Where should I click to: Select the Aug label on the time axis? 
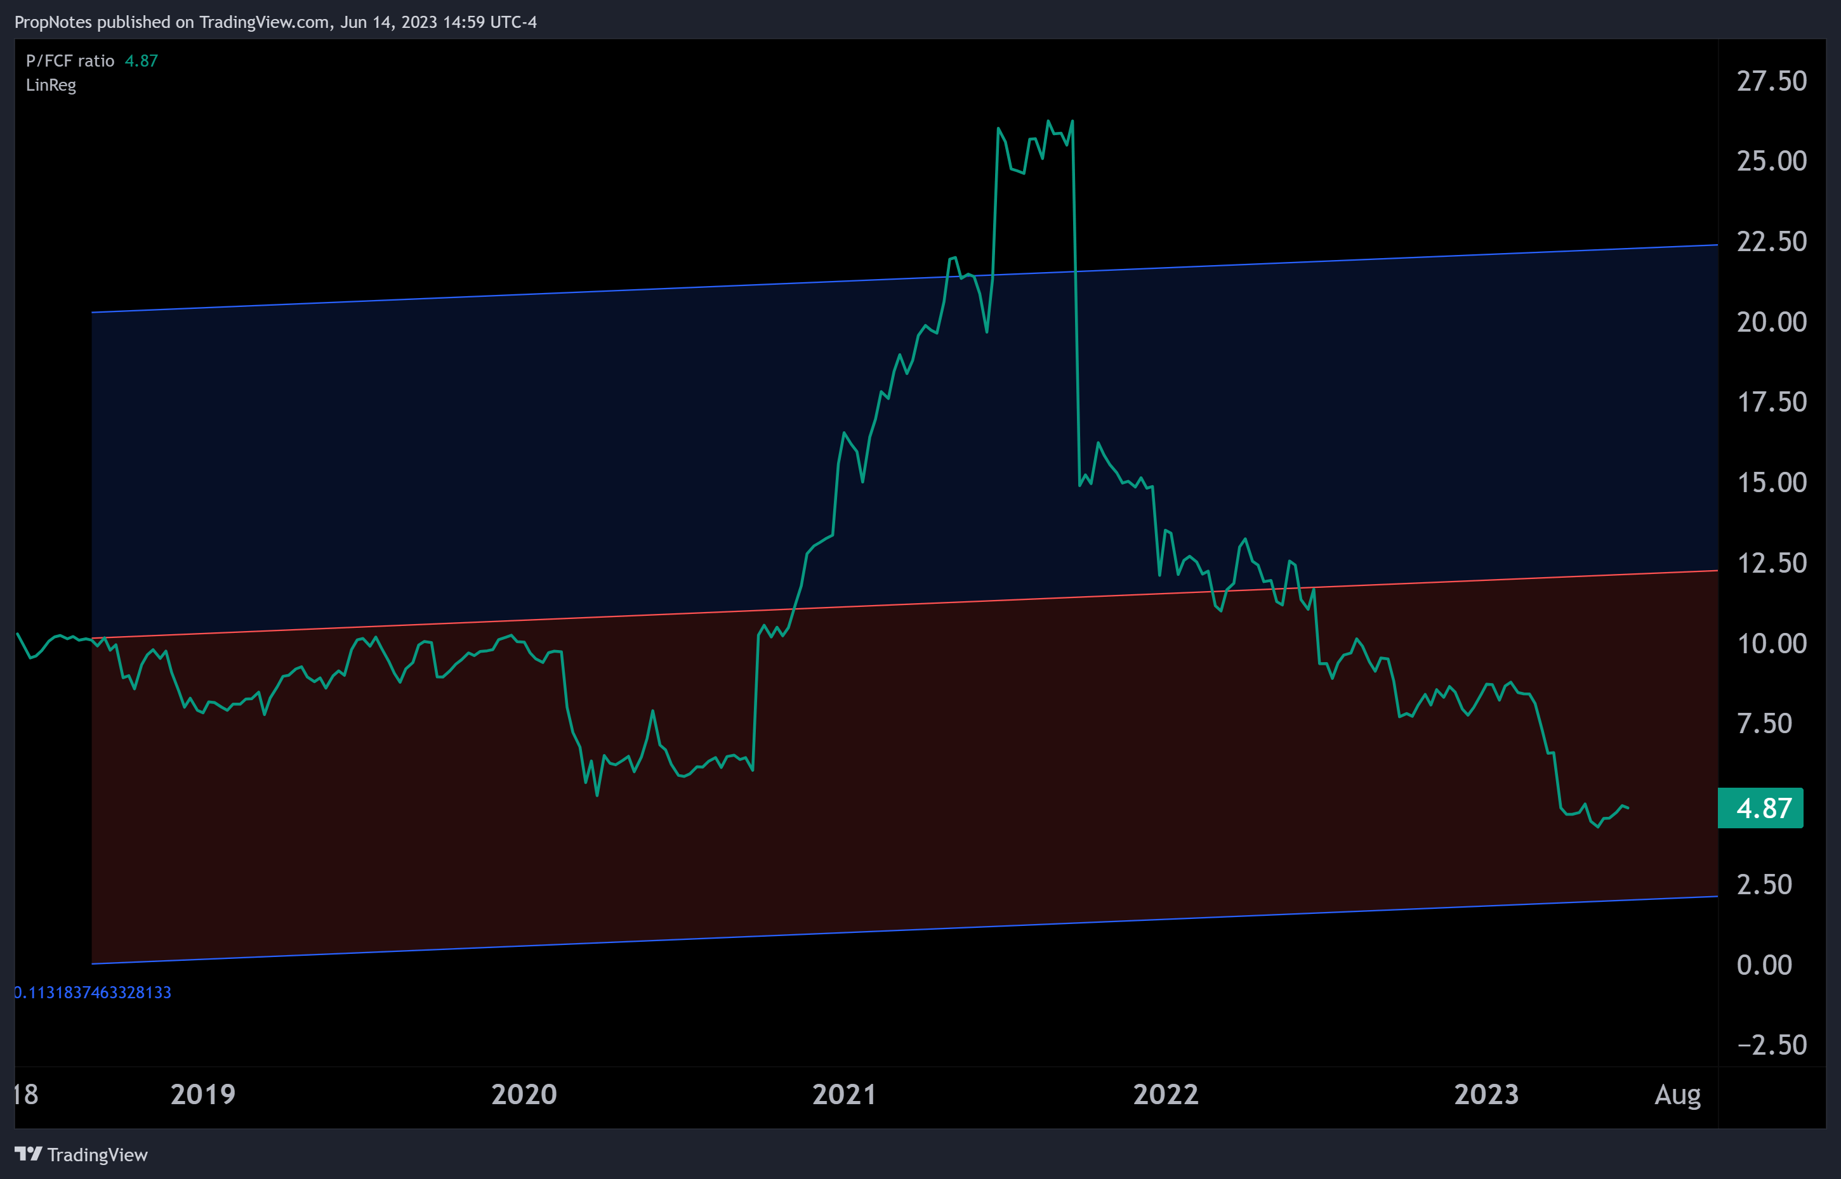(1678, 1093)
